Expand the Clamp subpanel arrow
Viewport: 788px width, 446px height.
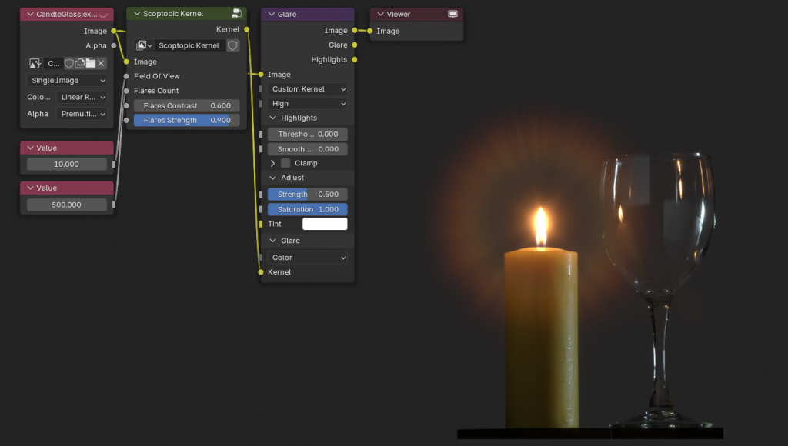(x=273, y=163)
